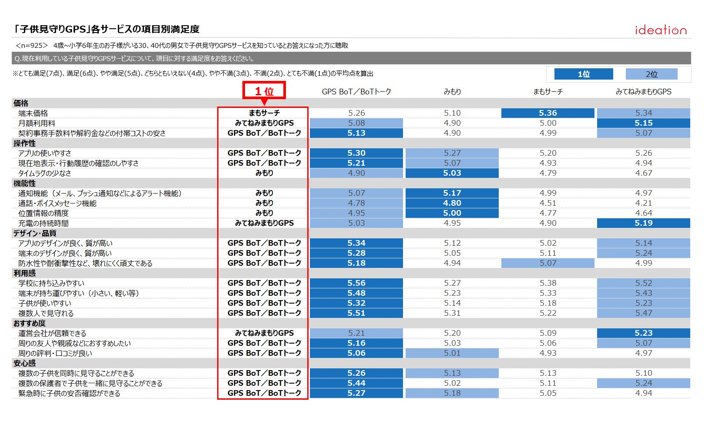This screenshot has width=712, height=441.
Task: Click the "充電の持続時間" row label
Action: pos(44,223)
